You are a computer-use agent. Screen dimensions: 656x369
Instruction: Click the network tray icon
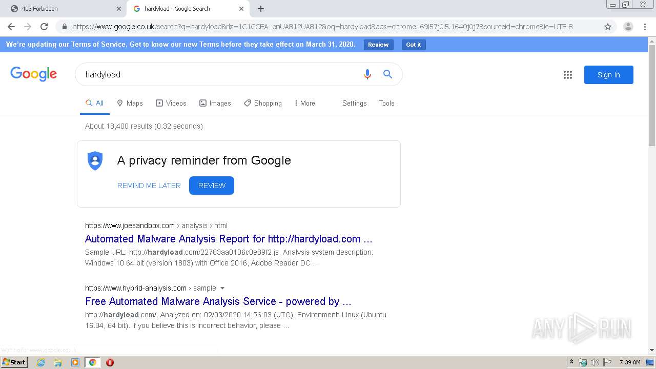[x=583, y=362]
